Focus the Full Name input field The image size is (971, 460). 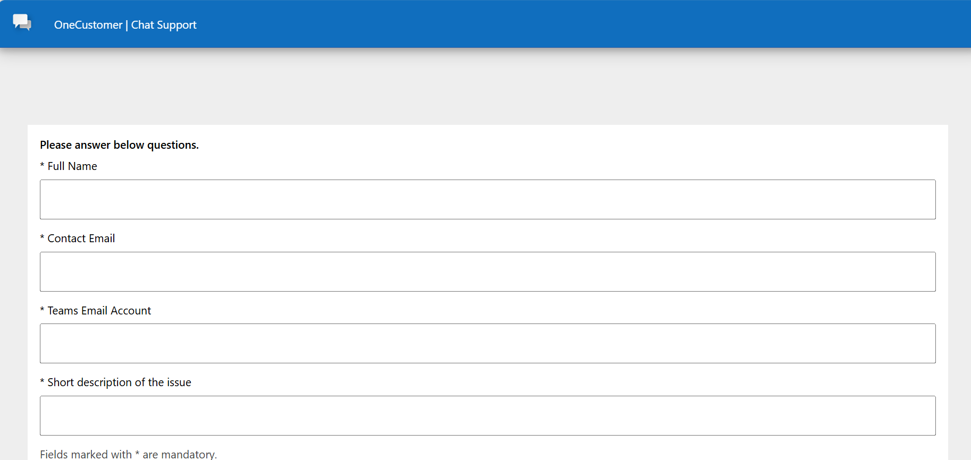488,199
